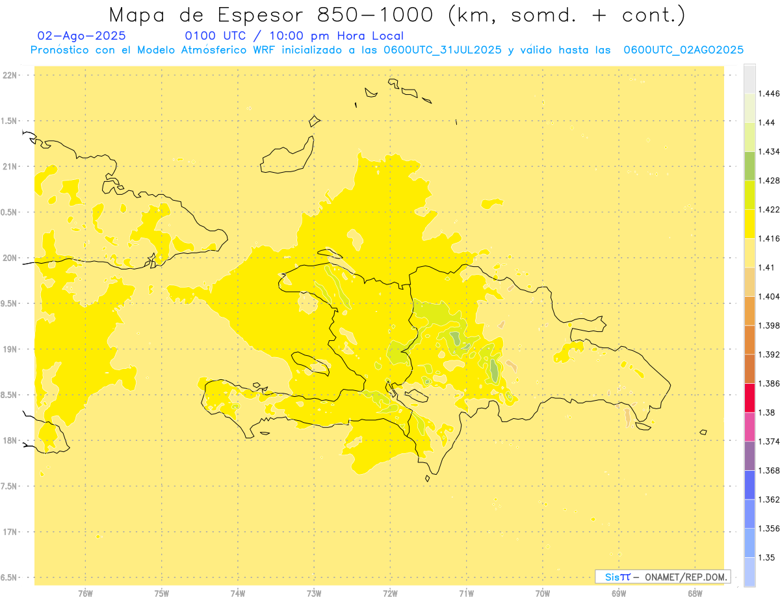
Task: Click the 68W longitude label
Action: (x=695, y=593)
